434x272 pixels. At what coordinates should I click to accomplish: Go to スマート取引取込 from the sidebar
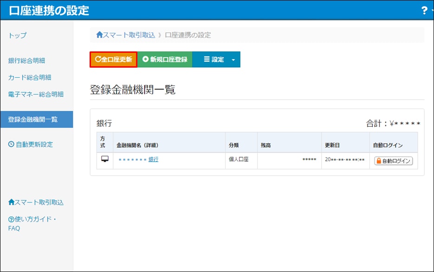(x=36, y=202)
